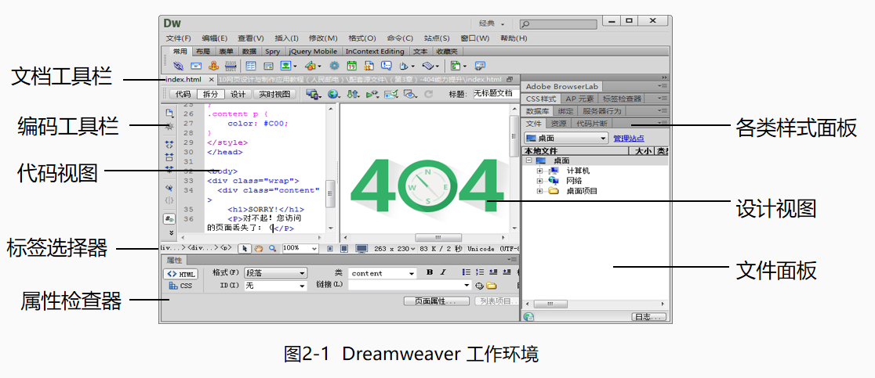Open the Format dropdown showing 段落
Viewport: 875px width, 378px height.
tap(276, 273)
